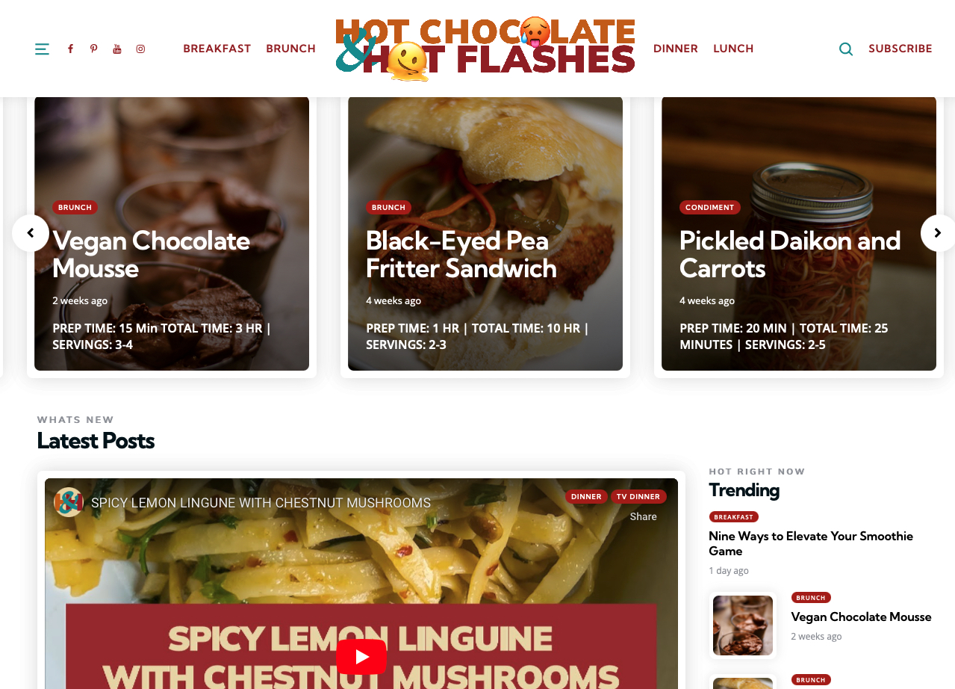Open Nine Ways to Elevate Your Smoothie Game

(x=811, y=543)
